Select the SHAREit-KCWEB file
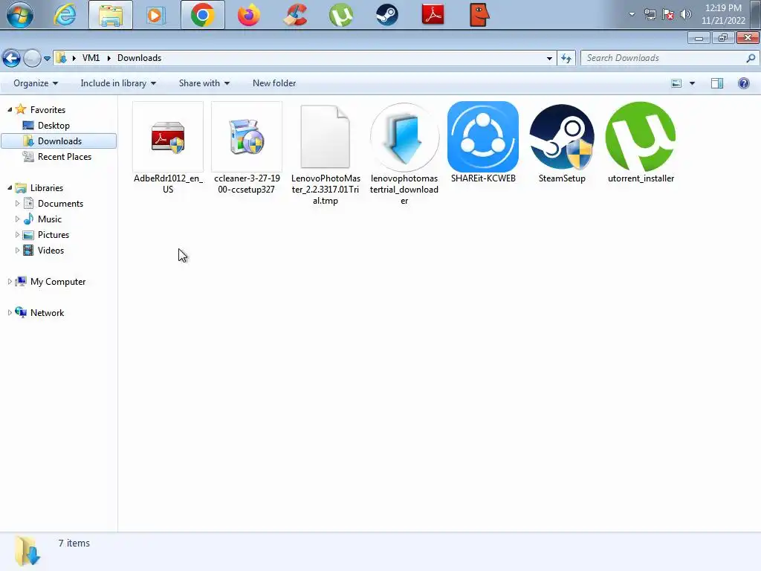This screenshot has width=761, height=571. pyautogui.click(x=483, y=143)
